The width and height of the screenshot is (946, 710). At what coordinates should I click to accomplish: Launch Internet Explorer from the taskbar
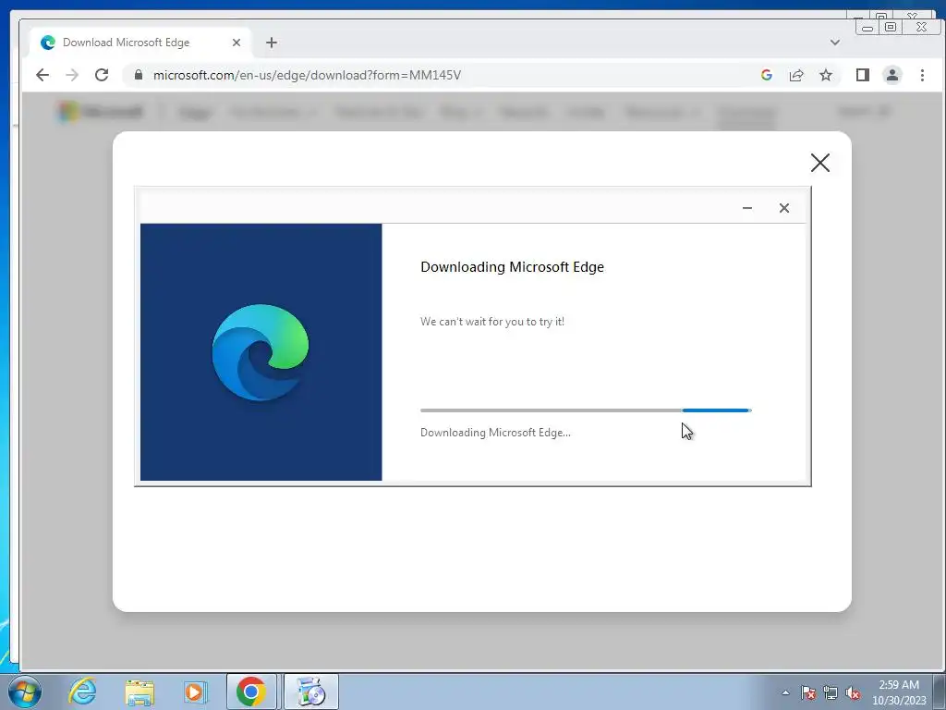point(82,692)
